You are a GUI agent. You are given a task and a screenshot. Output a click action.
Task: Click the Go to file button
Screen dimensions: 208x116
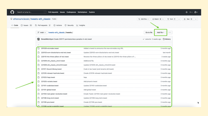(x=149, y=33)
